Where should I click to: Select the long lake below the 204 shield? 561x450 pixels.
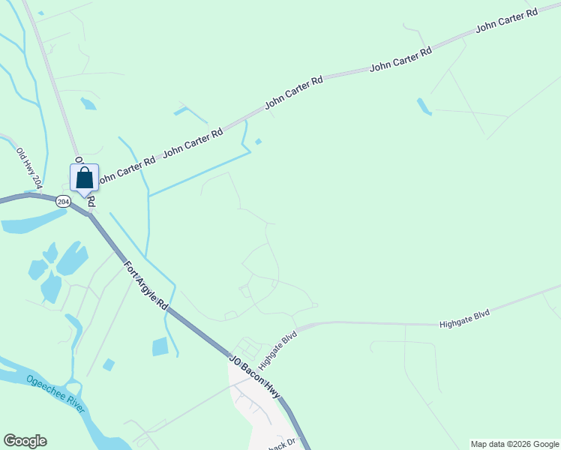click(34, 220)
